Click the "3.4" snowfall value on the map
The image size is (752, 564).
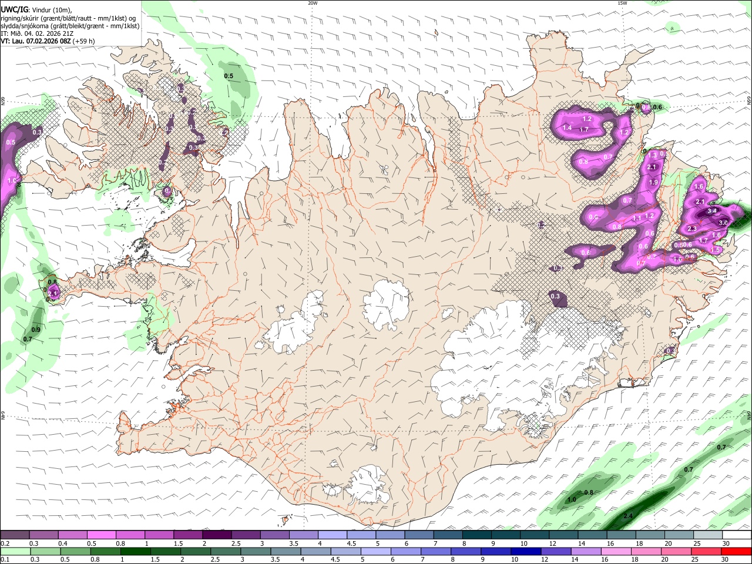point(712,210)
